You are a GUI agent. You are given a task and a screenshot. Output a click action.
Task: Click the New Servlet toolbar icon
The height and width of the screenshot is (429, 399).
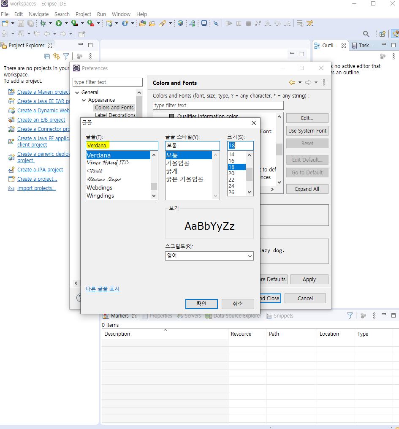tap(125, 24)
